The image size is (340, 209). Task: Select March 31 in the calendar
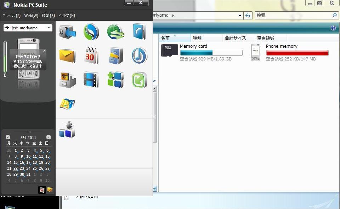coord(28,174)
